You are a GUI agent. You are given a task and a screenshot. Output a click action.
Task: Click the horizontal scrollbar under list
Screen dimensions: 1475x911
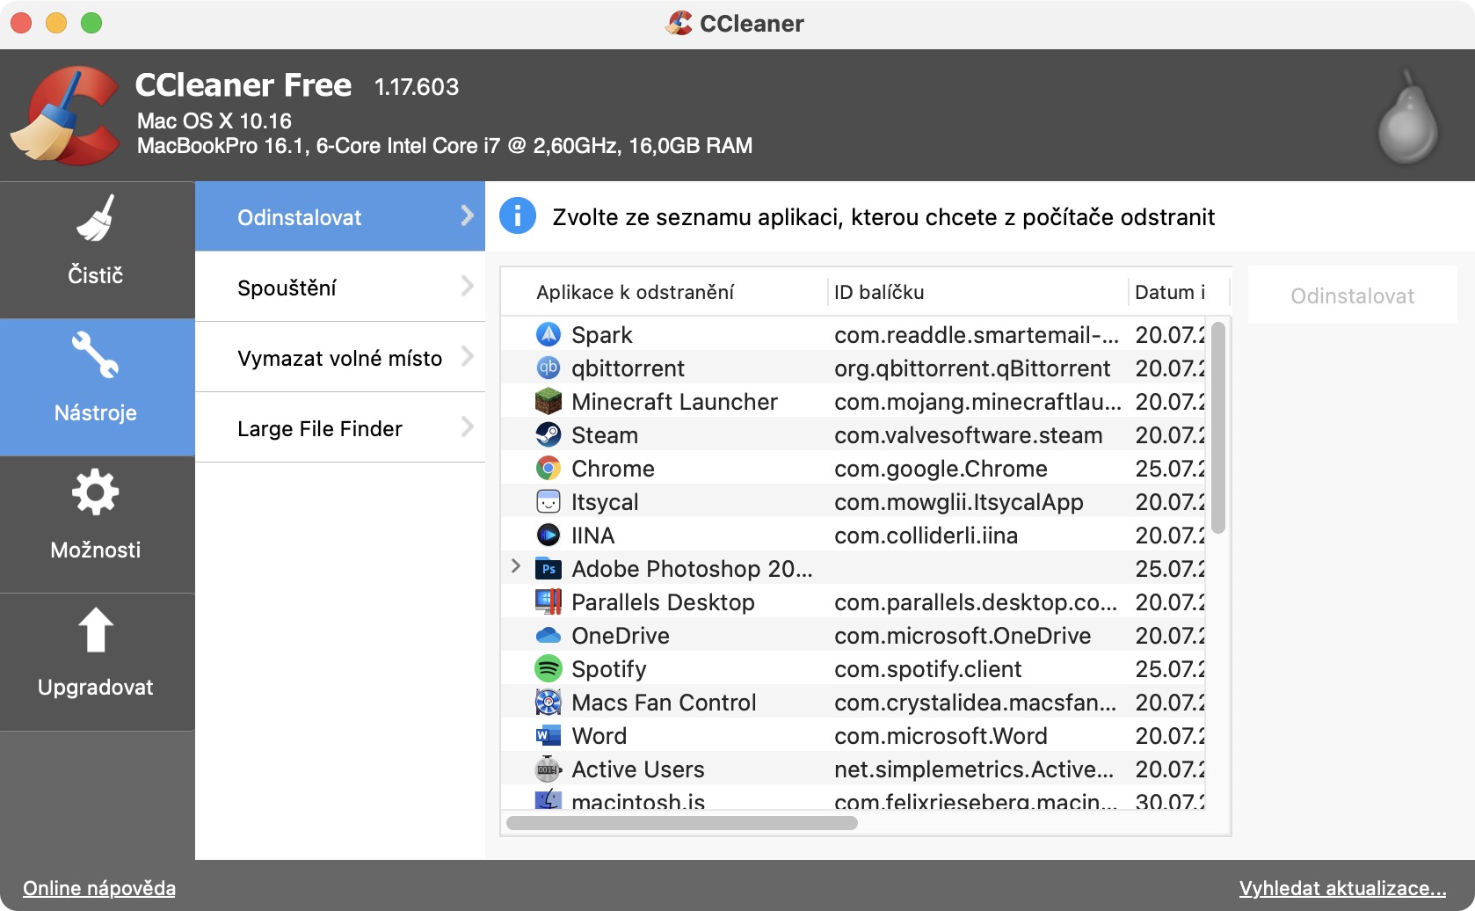[682, 823]
